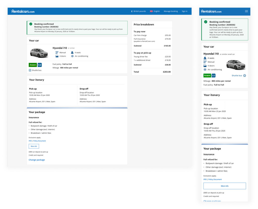The height and width of the screenshot is (209, 258).
Task: Click the Change package link in the desktop view
Action: [x=37, y=160]
